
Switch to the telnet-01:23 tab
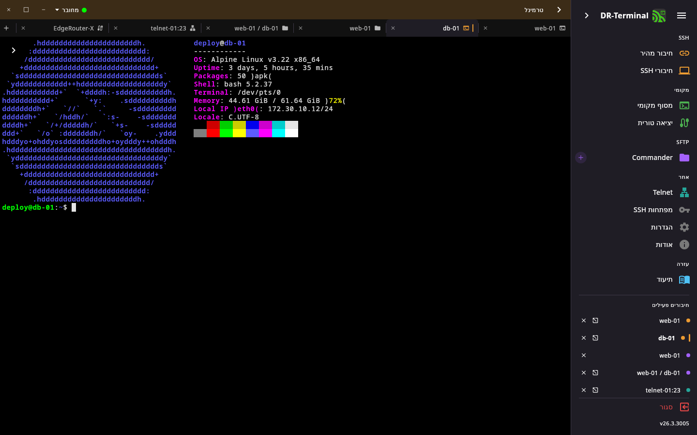pyautogui.click(x=155, y=28)
